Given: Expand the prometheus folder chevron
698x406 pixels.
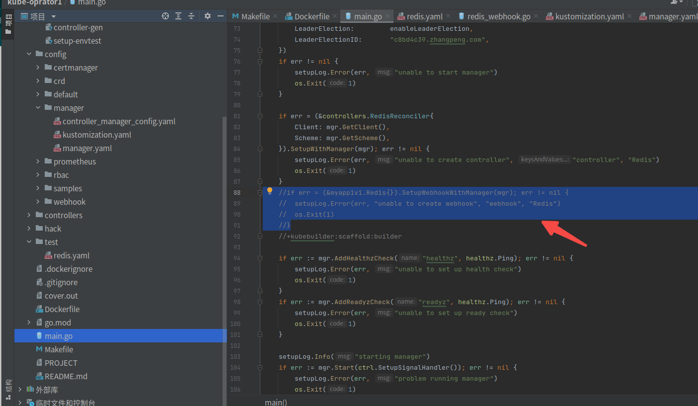Looking at the screenshot, I should point(38,162).
